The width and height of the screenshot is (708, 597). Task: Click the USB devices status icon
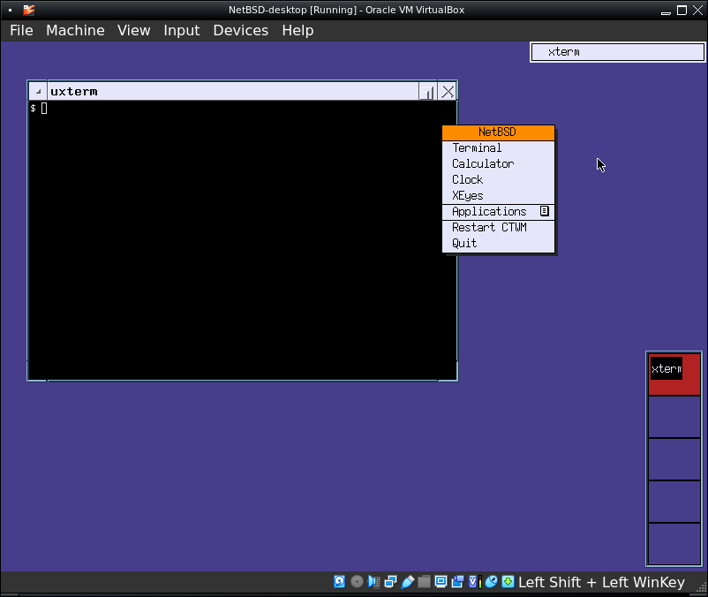407,582
